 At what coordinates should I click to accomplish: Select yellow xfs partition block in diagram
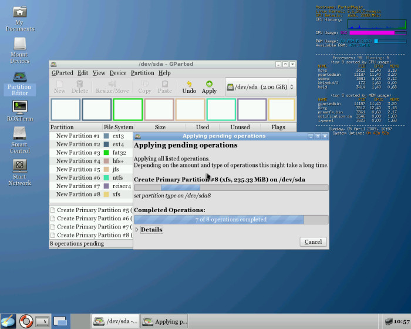(281, 110)
